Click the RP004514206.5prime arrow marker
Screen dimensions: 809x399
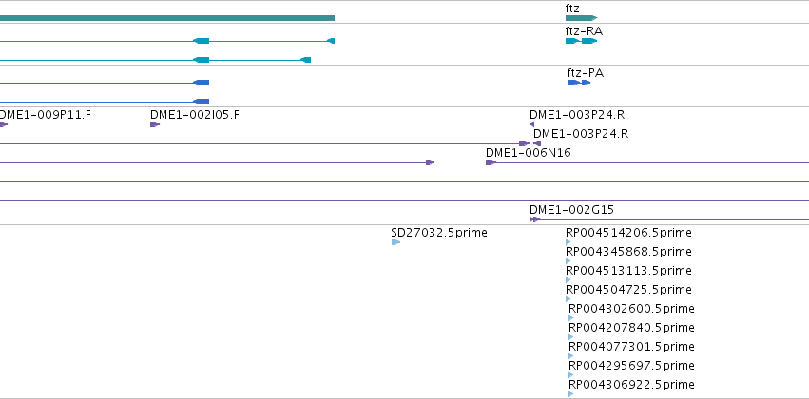(568, 242)
